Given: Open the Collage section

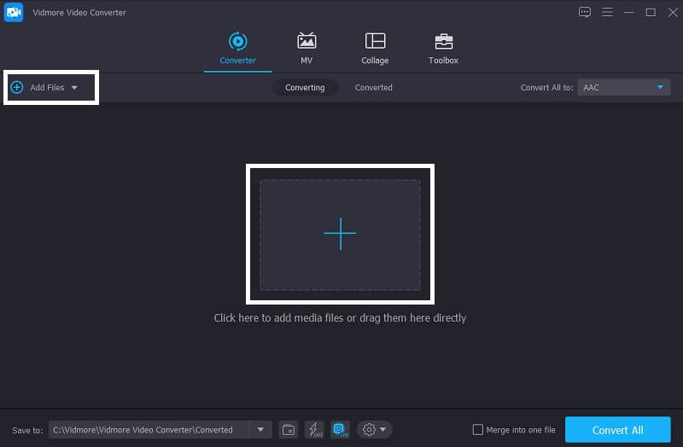Looking at the screenshot, I should point(375,49).
